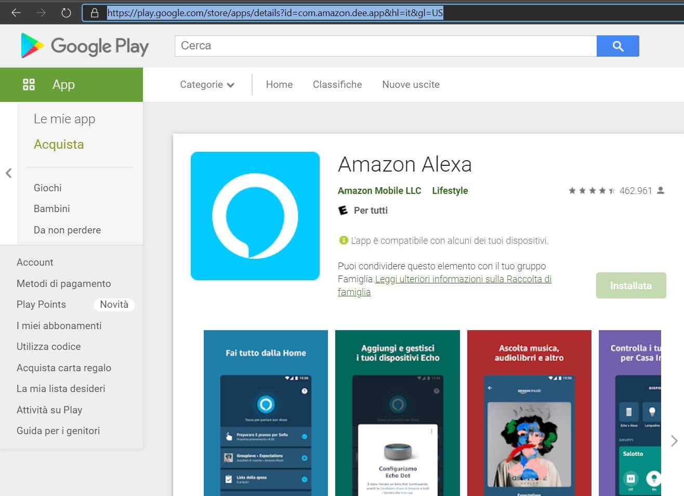684x496 pixels.
Task: Open the Amazon Alexa app icon
Action: [255, 216]
